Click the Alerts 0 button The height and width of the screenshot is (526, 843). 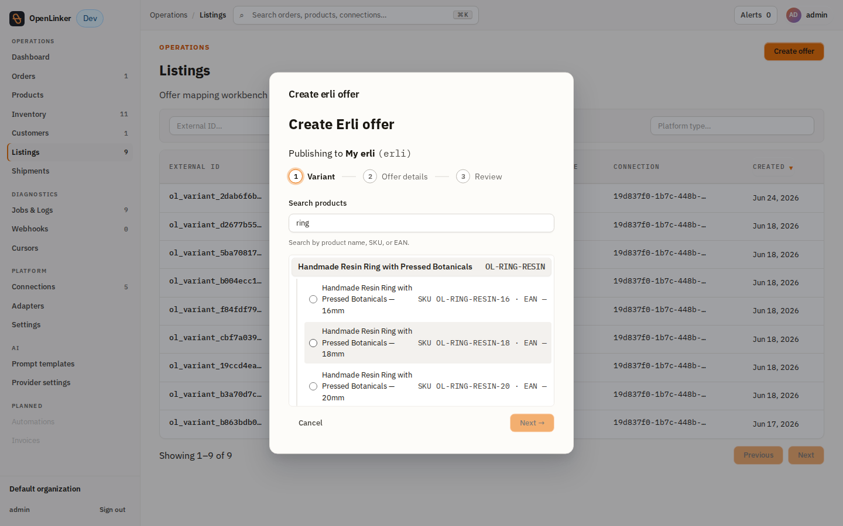pyautogui.click(x=756, y=15)
